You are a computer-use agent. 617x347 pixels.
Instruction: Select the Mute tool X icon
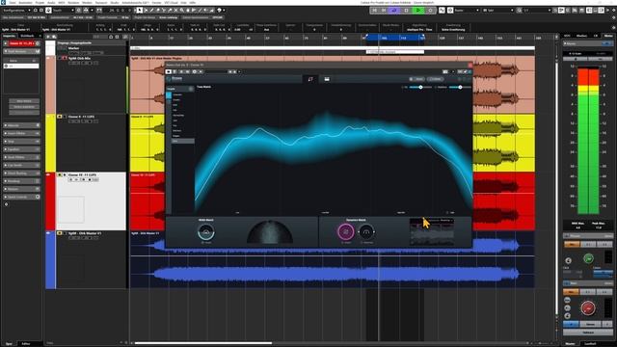[x=175, y=11]
